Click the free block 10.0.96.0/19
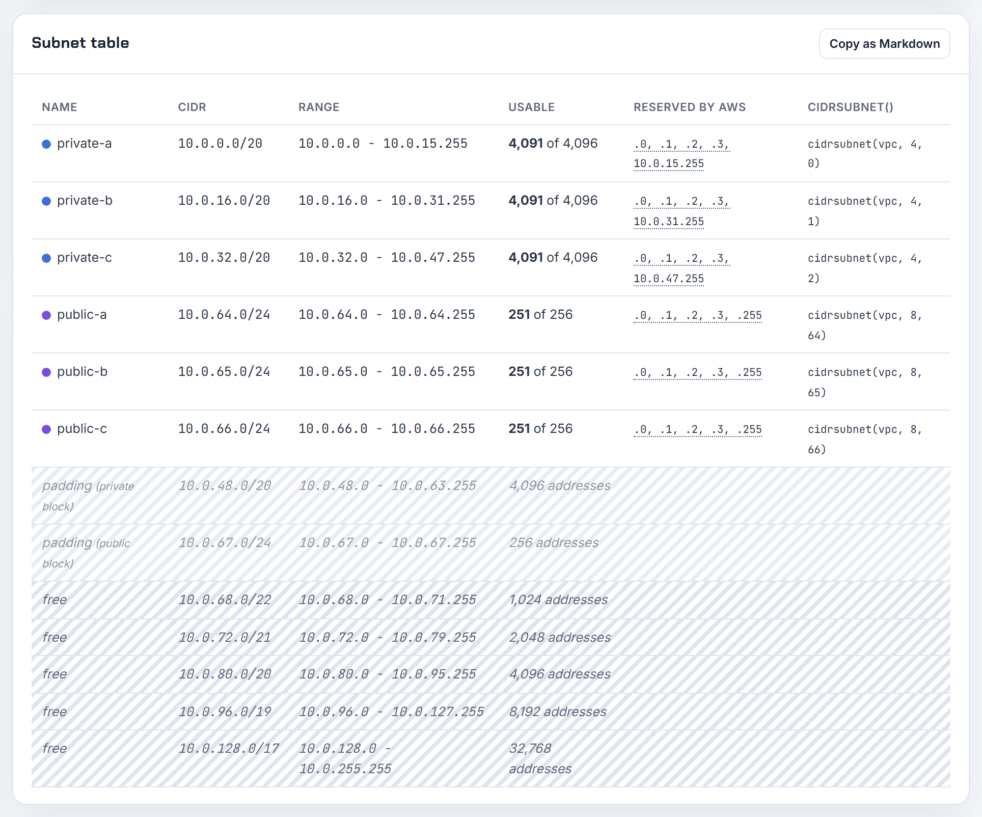Viewport: 982px width, 817px height. click(x=225, y=712)
